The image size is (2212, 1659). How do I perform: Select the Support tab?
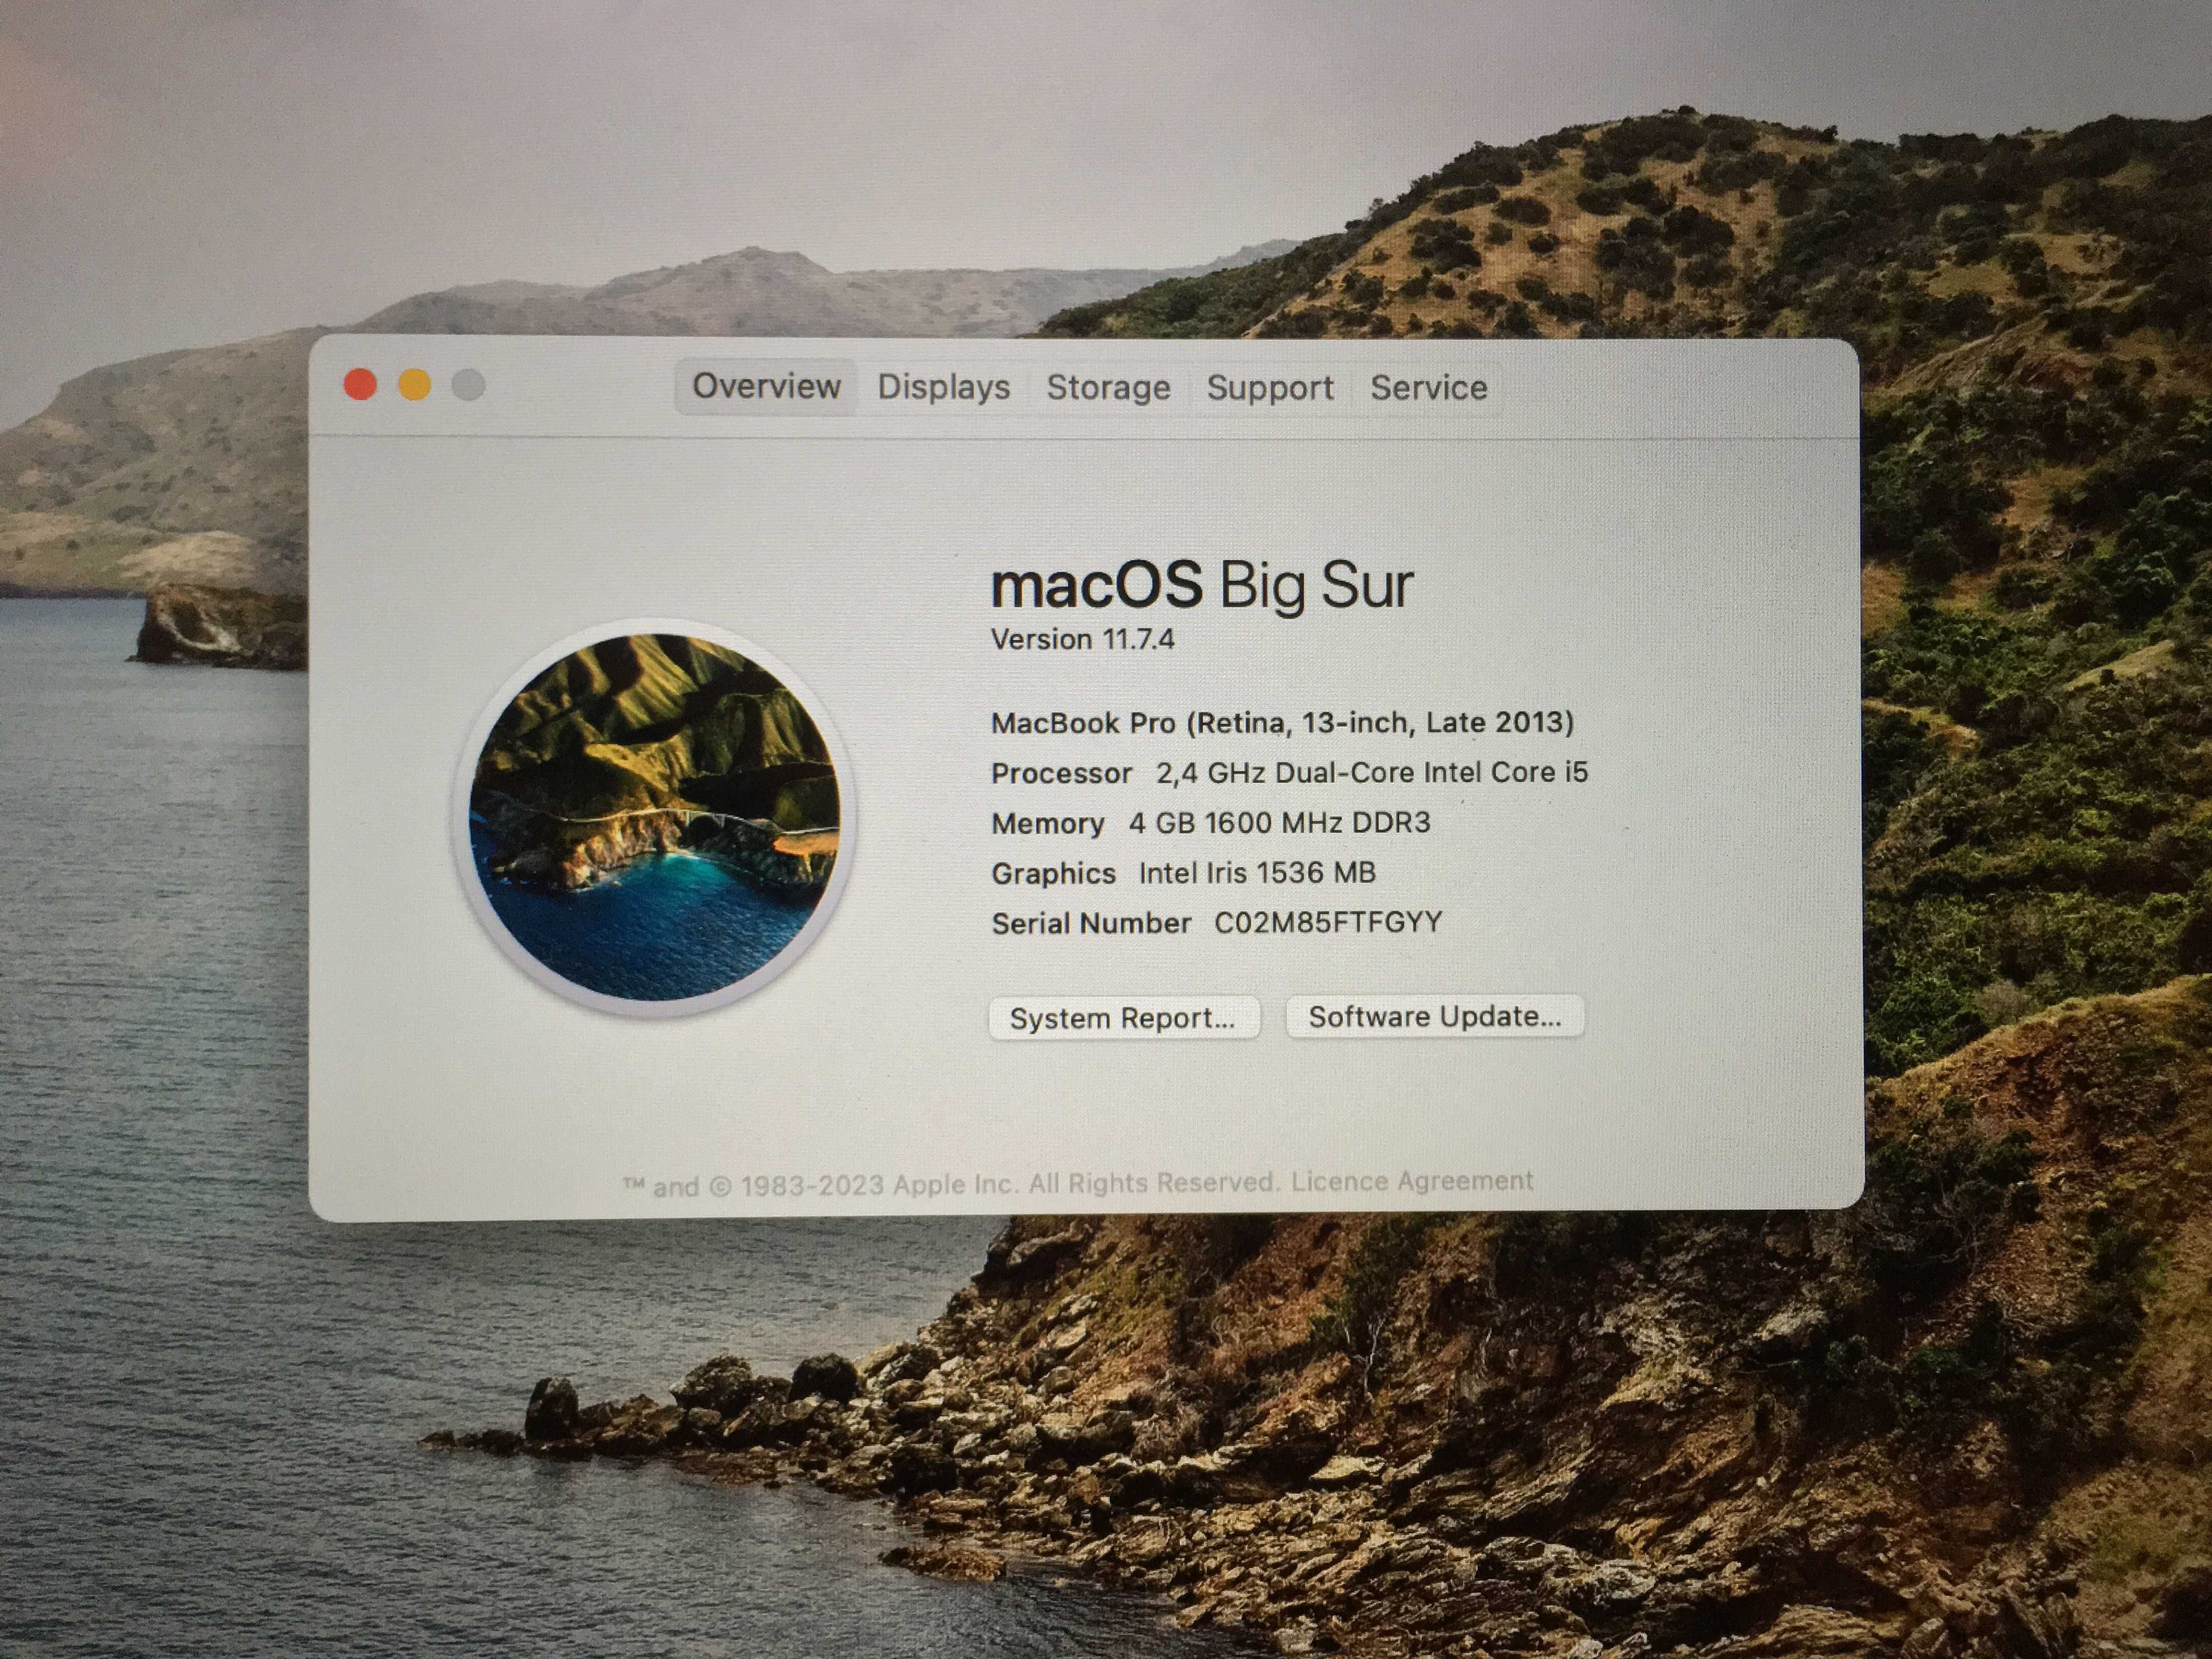1270,387
